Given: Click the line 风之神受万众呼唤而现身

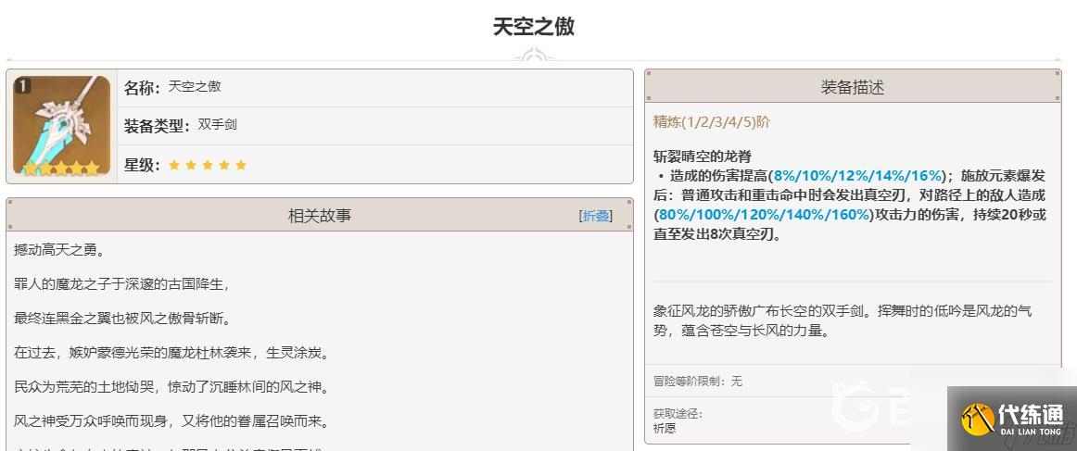Looking at the screenshot, I should 171,420.
